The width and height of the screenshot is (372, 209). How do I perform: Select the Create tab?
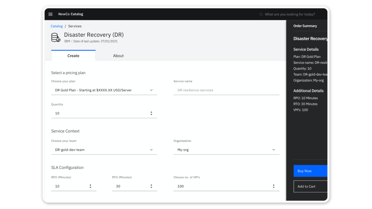click(73, 56)
